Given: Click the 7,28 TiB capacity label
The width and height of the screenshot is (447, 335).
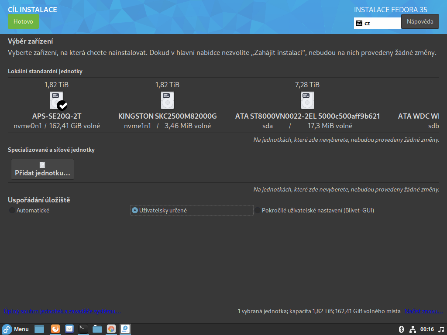Looking at the screenshot, I should point(307,85).
